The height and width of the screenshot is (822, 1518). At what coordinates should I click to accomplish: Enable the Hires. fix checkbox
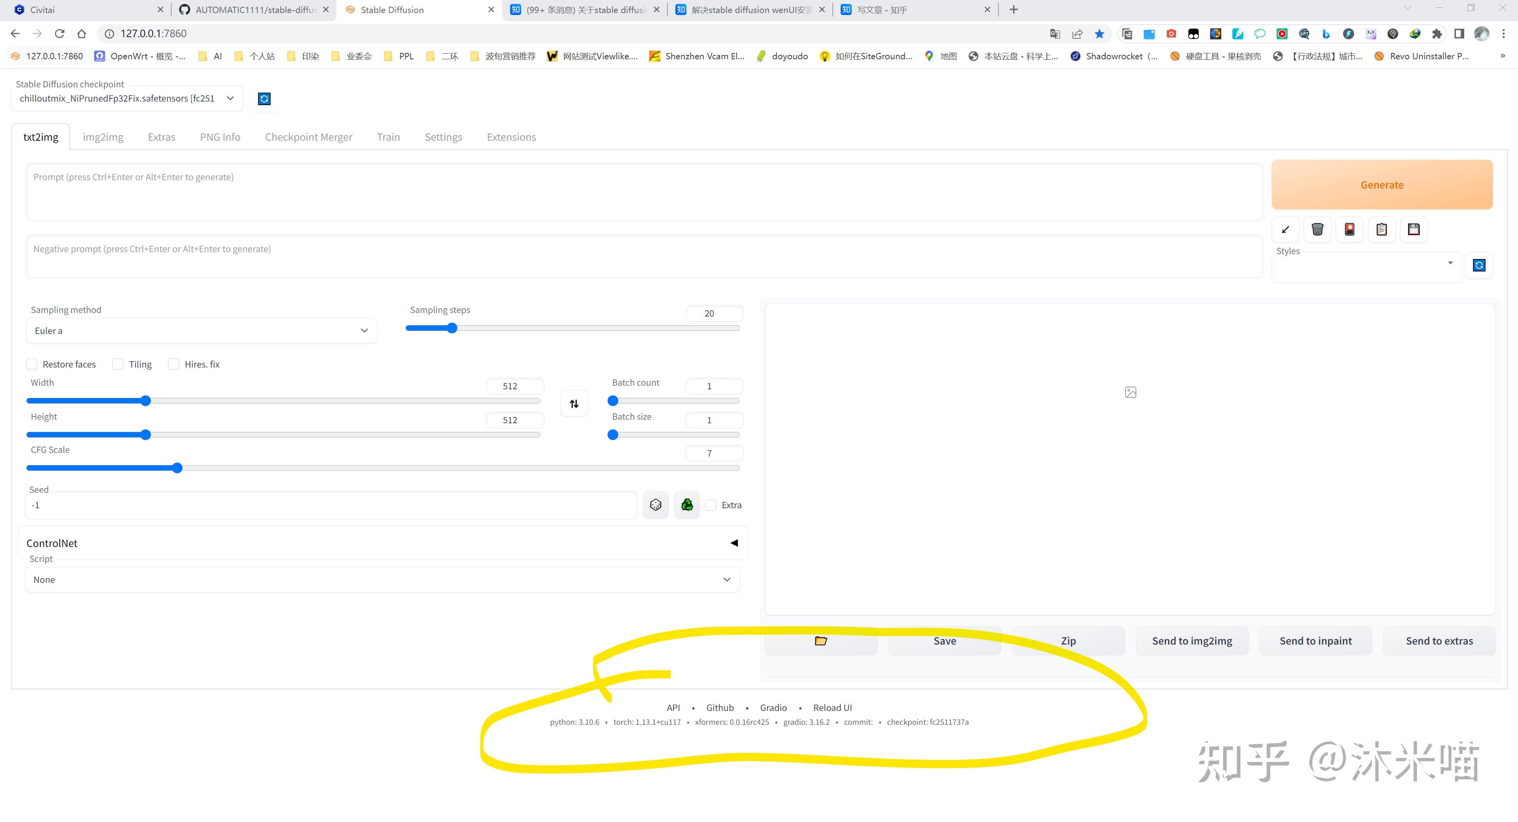pyautogui.click(x=174, y=364)
